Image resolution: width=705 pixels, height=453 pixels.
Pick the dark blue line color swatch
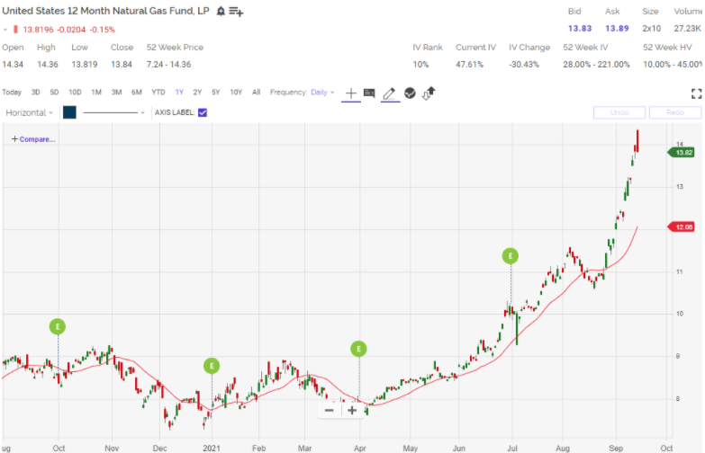(x=69, y=112)
